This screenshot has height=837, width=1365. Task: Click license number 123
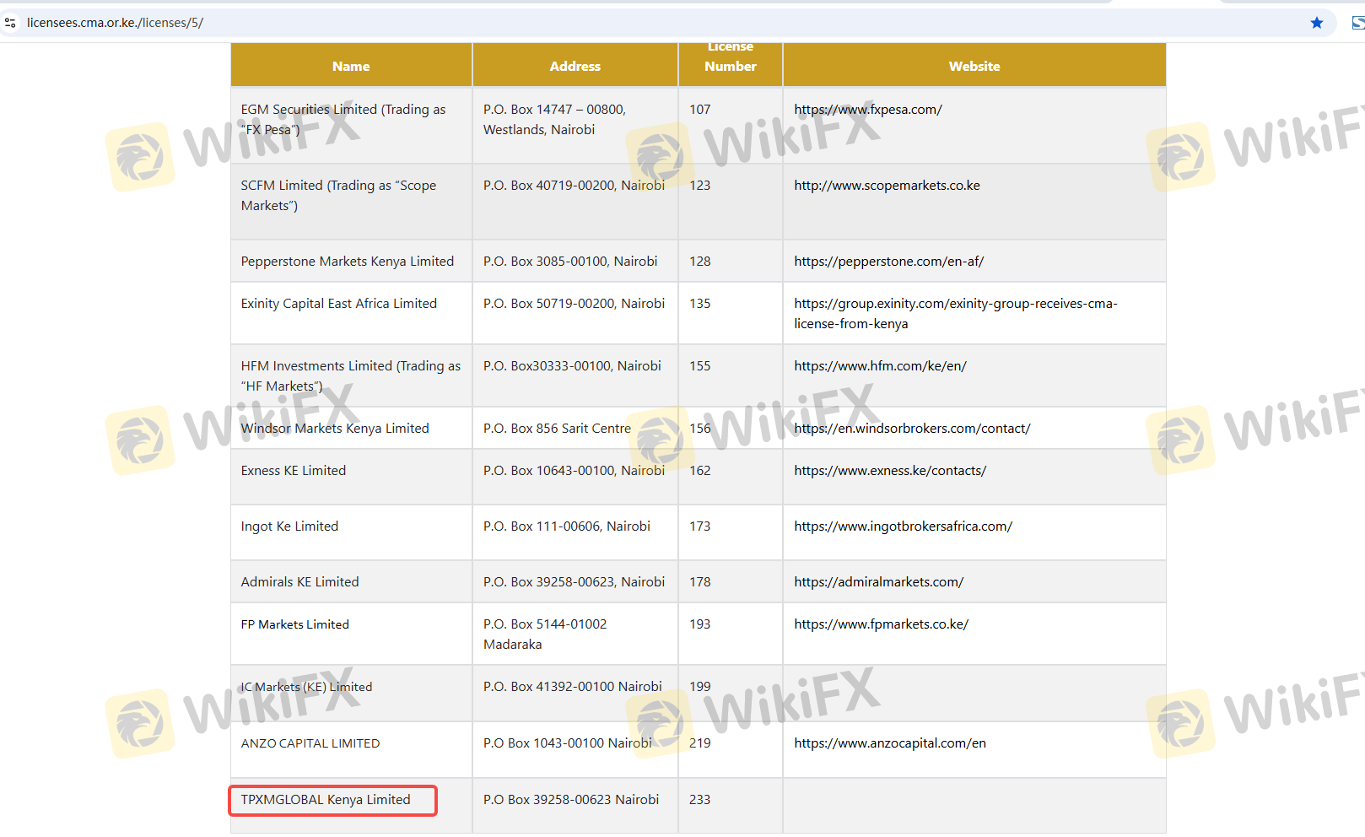(700, 186)
